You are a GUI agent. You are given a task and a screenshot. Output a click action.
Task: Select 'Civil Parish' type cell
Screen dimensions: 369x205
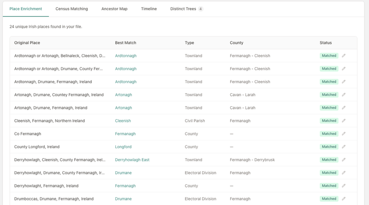195,121
